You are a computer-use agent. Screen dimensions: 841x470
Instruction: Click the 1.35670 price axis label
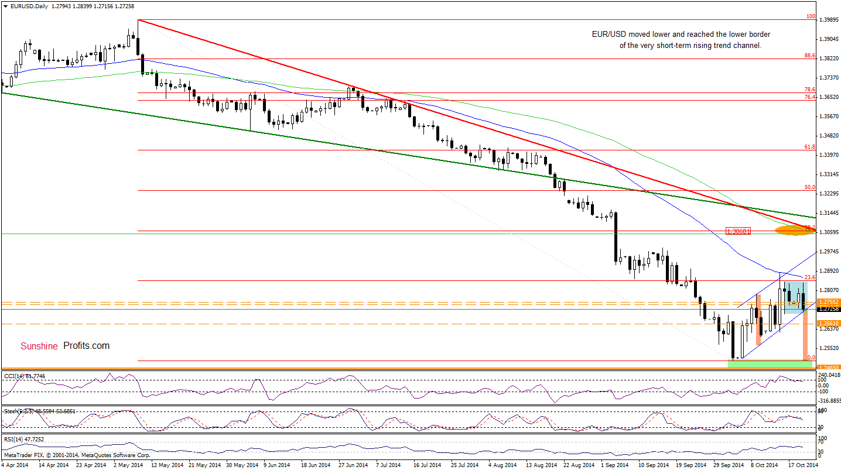click(829, 116)
